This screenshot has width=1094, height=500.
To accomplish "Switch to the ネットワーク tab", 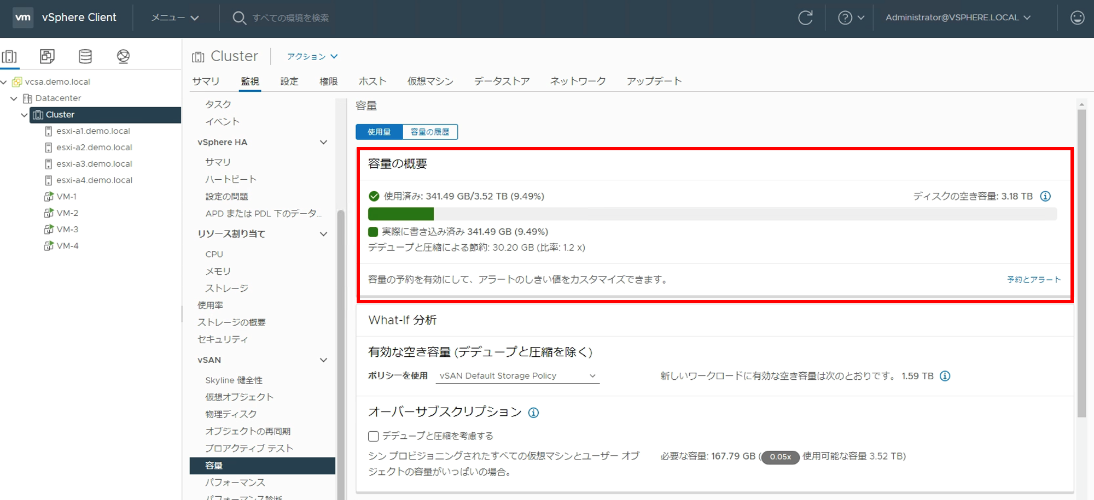I will tap(578, 81).
